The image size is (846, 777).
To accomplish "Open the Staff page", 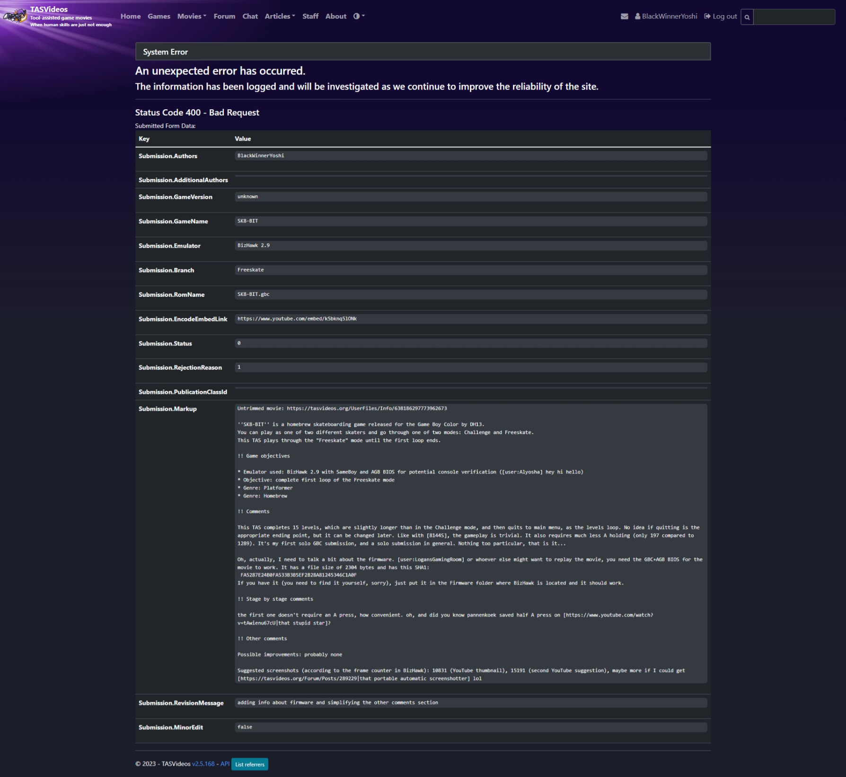I will pyautogui.click(x=310, y=16).
